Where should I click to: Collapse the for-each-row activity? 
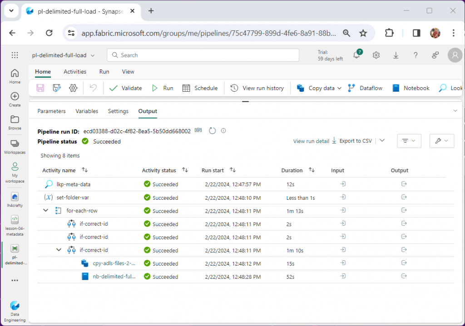[x=45, y=210]
